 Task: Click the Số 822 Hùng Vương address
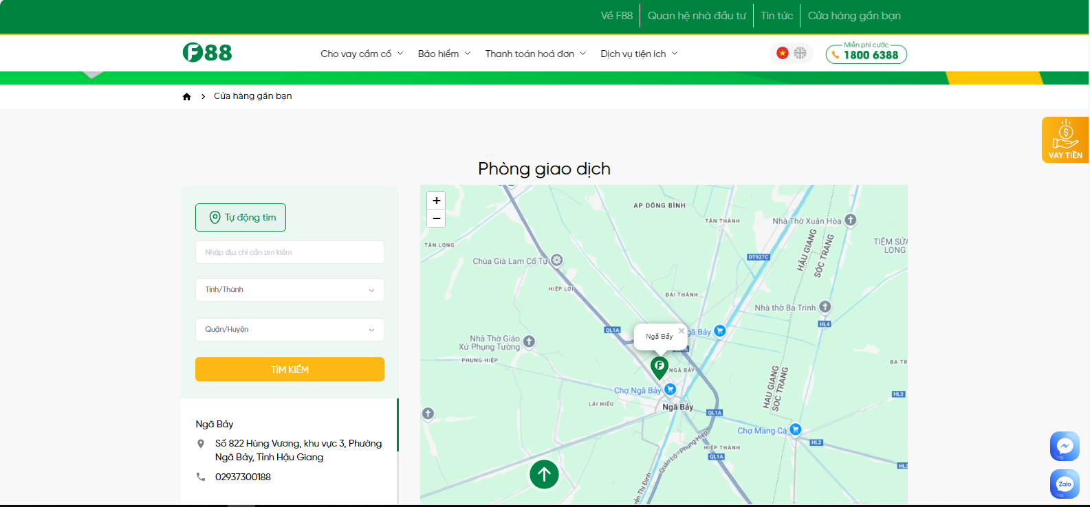click(x=298, y=450)
